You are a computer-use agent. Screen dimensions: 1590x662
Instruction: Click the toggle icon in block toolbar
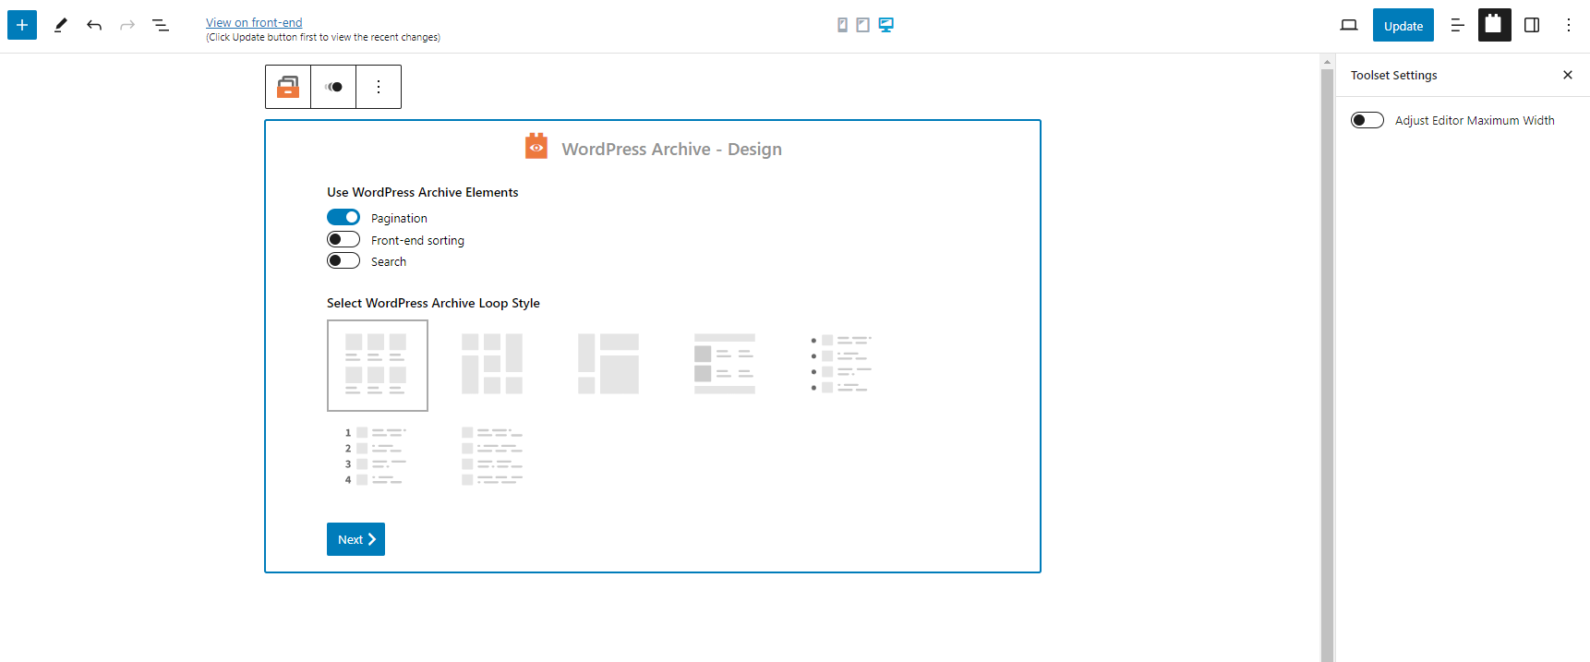point(333,87)
